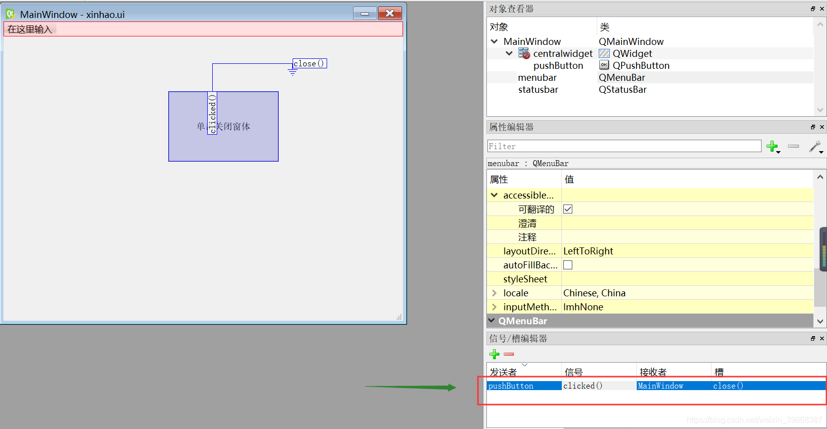Click the form's bottom-right size grip
This screenshot has height=429, width=827.
399,317
